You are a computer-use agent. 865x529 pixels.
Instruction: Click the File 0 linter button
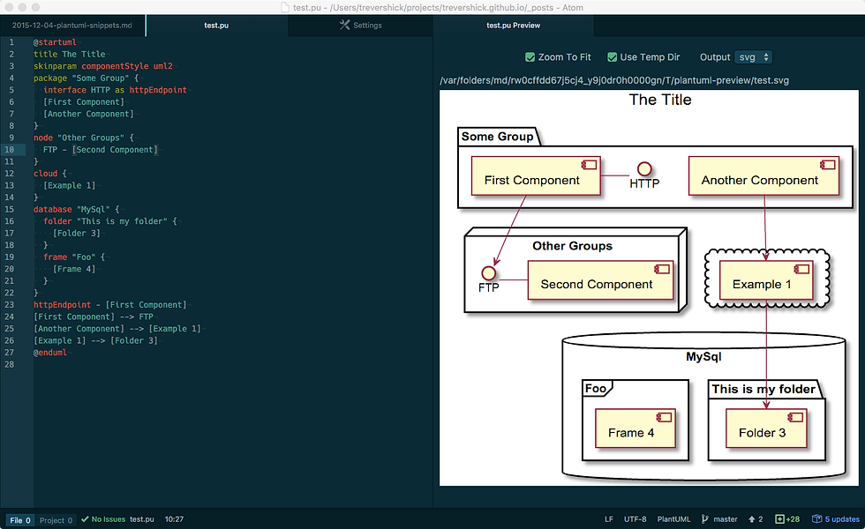pyautogui.click(x=20, y=520)
